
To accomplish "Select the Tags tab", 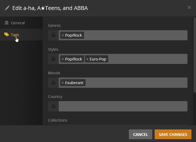I will 15,35.
